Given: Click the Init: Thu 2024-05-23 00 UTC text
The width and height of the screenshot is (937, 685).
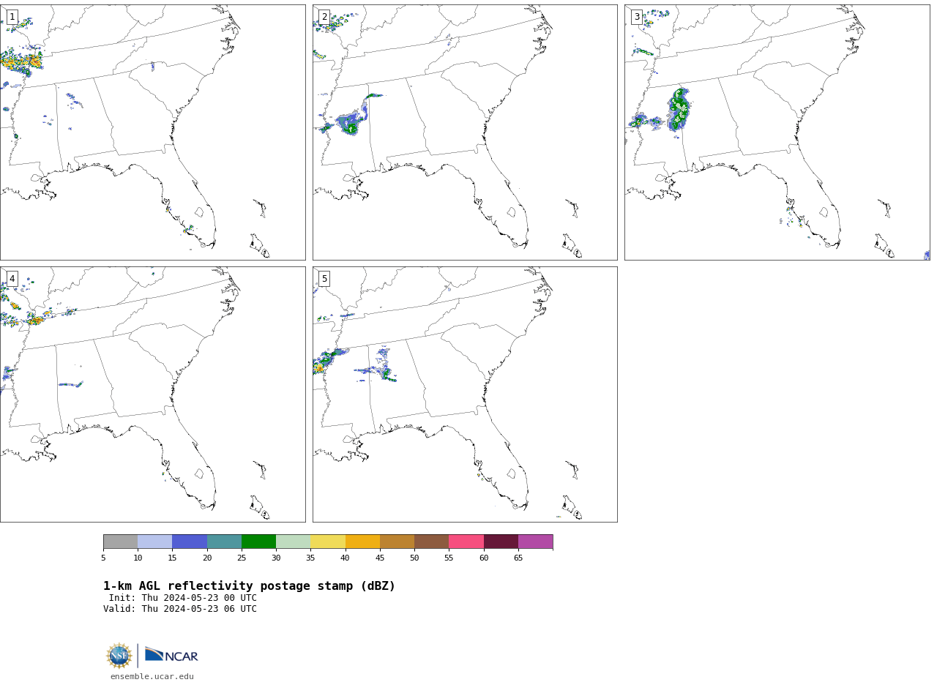Looking at the screenshot, I should 183,598.
